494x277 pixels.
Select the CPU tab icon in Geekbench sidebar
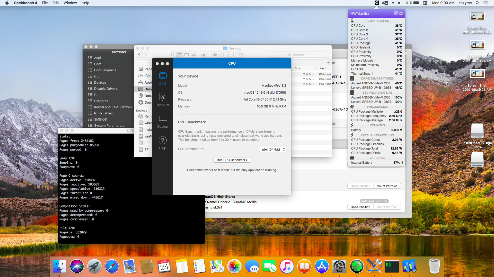162,76
